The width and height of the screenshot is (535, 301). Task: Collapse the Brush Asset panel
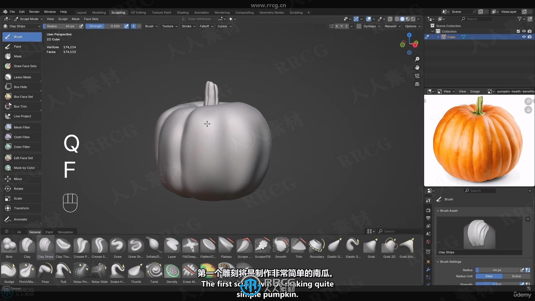pos(449,211)
